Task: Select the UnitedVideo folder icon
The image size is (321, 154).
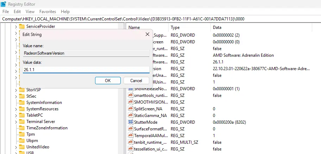Action: (x=22, y=147)
